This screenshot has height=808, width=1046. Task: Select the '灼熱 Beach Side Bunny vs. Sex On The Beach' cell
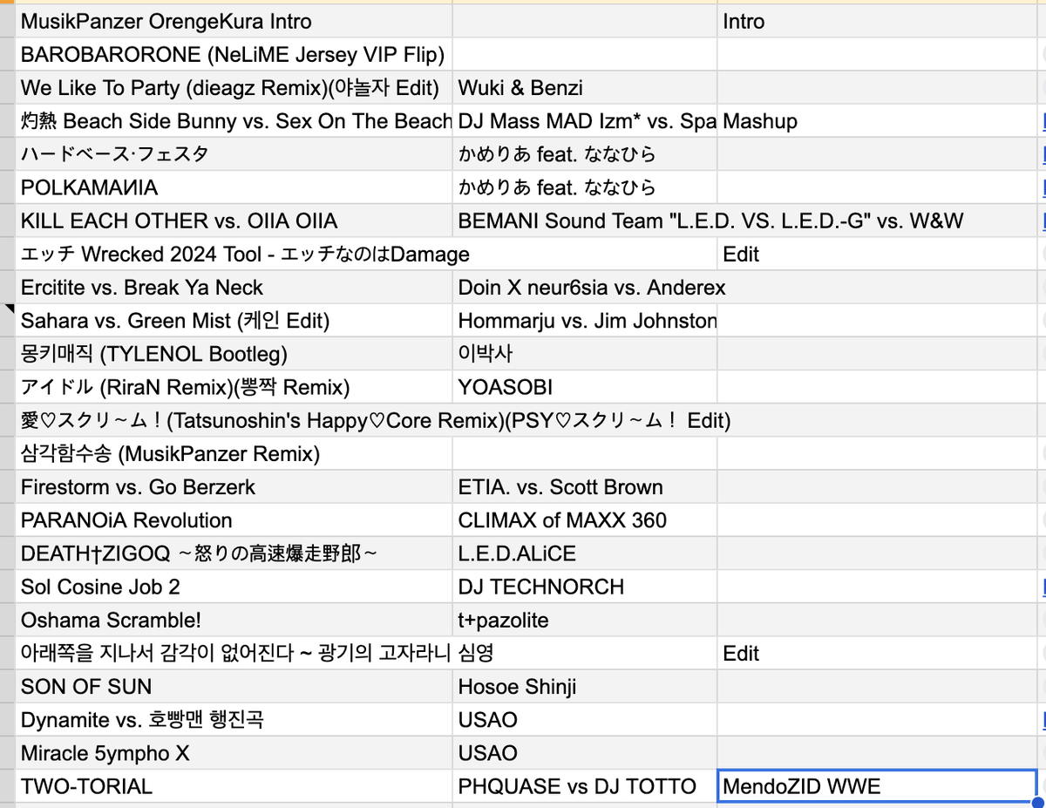(x=234, y=121)
